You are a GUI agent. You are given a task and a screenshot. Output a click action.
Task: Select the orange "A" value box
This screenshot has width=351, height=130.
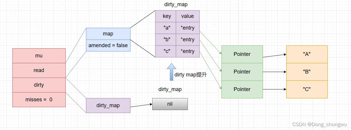(x=307, y=54)
